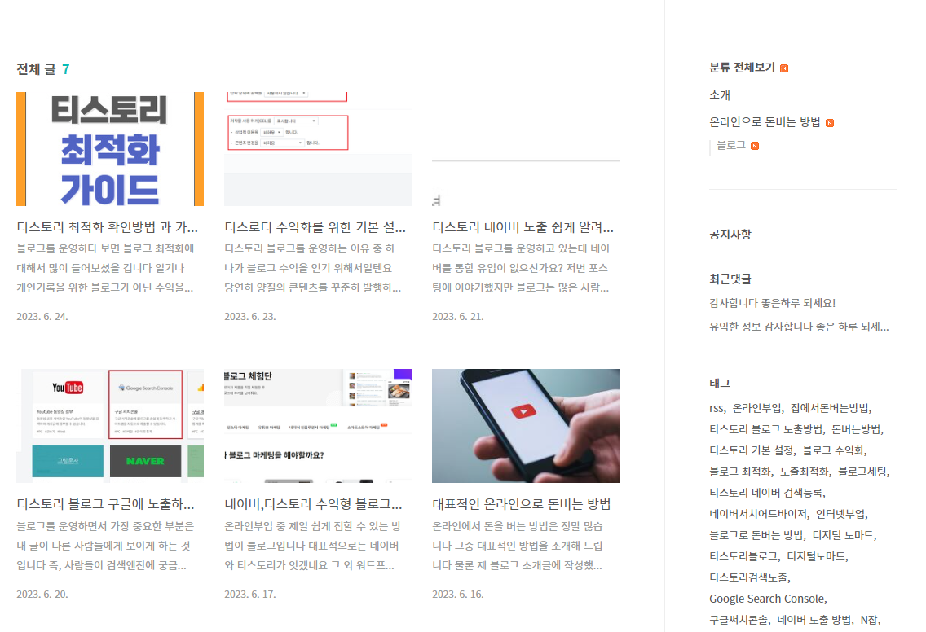Click the N badge beside 온라인으로 돈버는 방법
The width and height of the screenshot is (926, 632).
tap(831, 121)
